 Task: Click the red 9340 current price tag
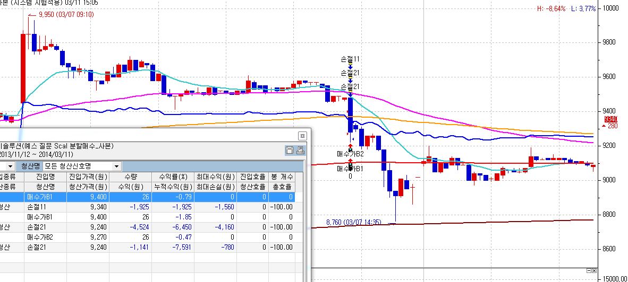pos(611,119)
